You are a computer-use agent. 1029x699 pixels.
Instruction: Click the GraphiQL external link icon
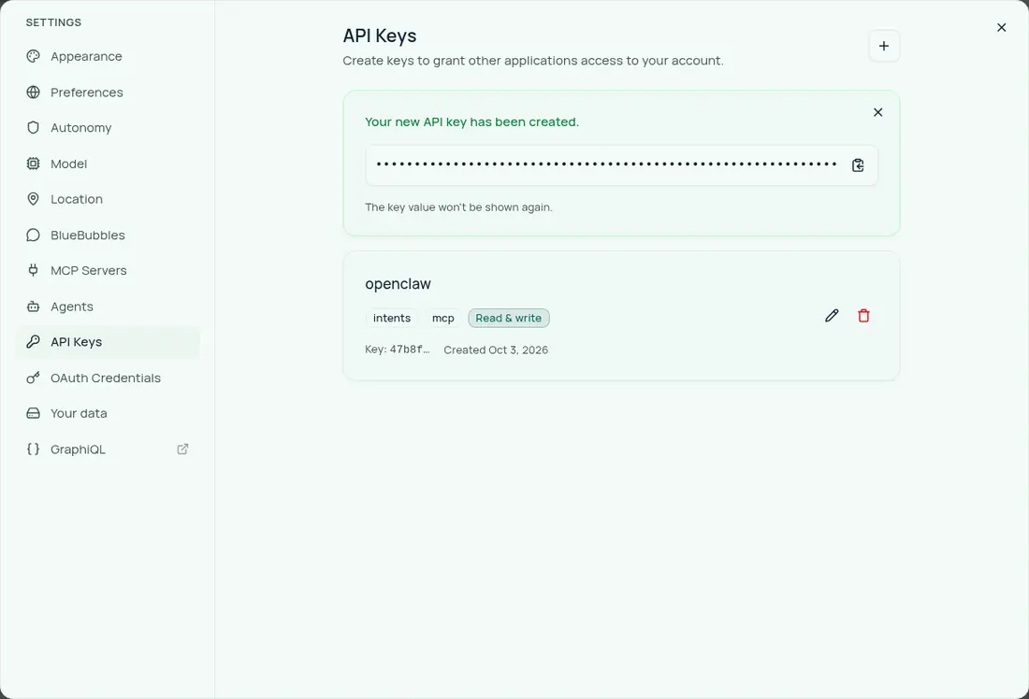tap(183, 449)
